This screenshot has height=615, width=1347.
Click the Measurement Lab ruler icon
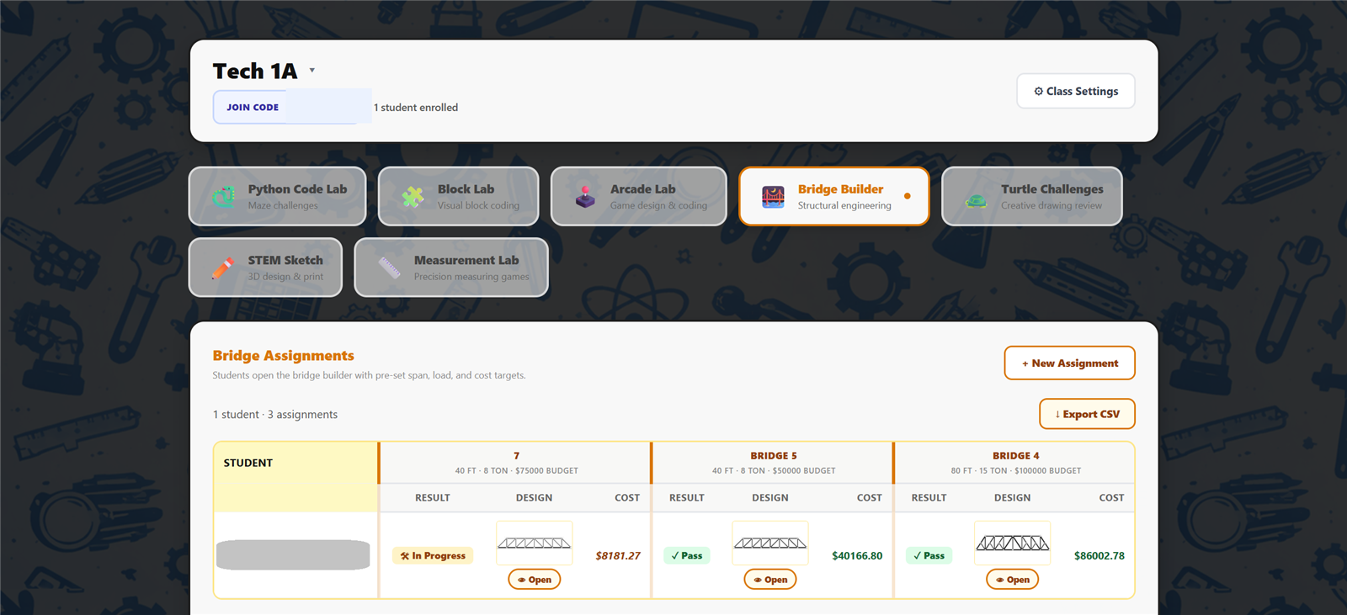(389, 268)
